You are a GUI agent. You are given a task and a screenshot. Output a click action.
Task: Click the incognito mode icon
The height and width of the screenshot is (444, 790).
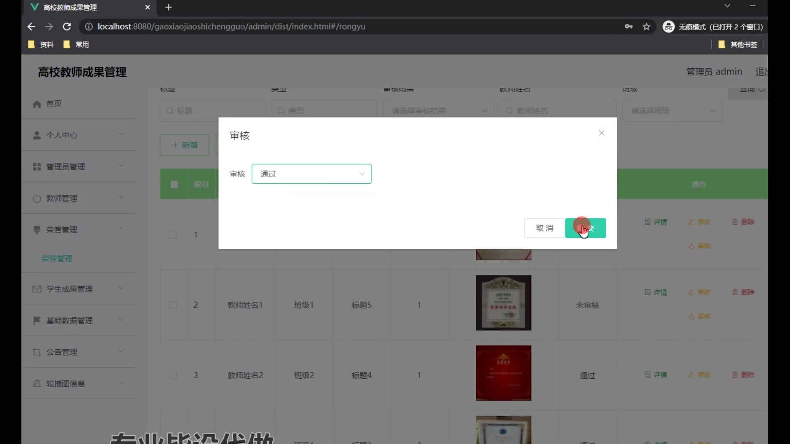click(x=669, y=27)
